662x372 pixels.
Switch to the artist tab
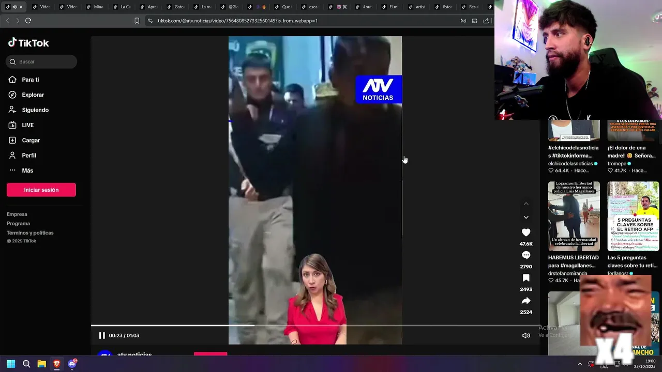pos(417,7)
